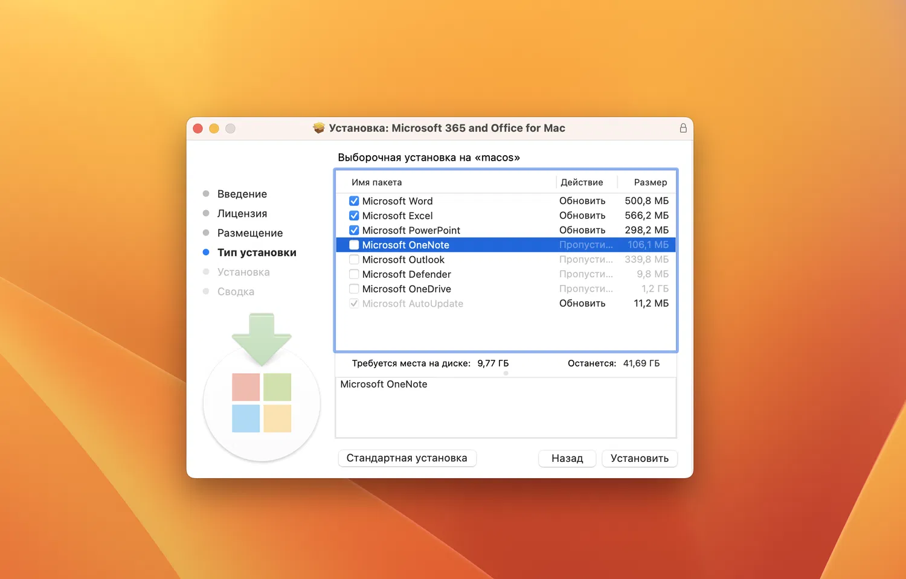This screenshot has width=906, height=579.
Task: Enable the Microsoft Outlook checkbox
Action: point(354,260)
